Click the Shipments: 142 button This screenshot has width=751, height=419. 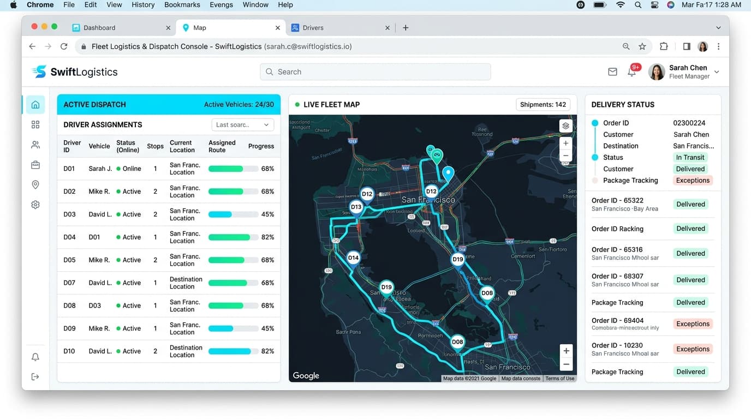click(543, 105)
